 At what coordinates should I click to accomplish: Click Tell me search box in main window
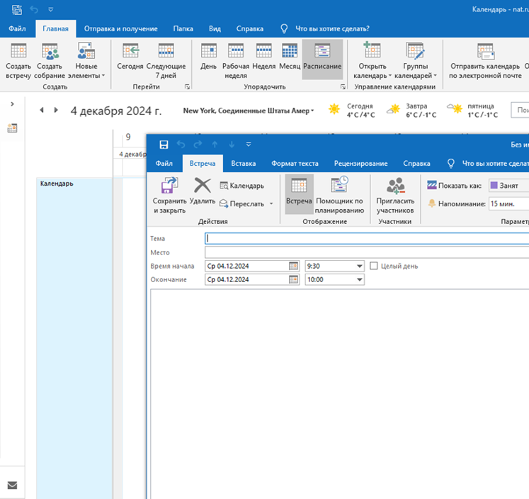point(332,28)
